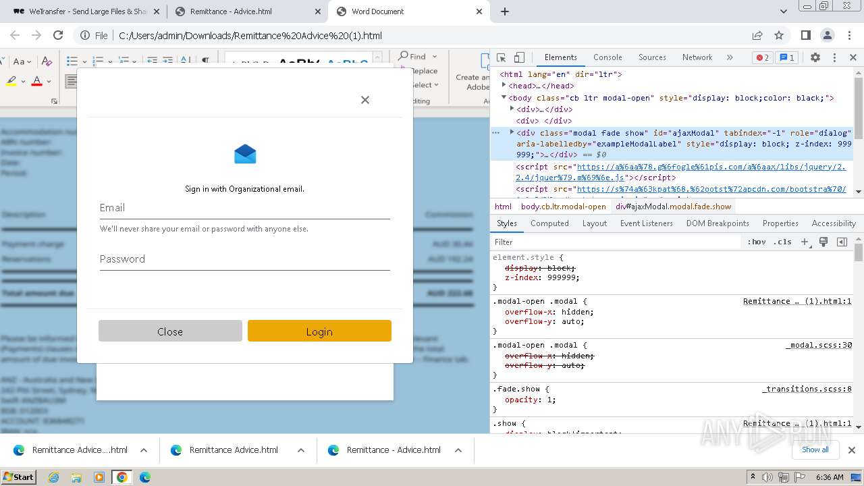Open the Accessibility tab
Screen dimensions: 864x486
click(834, 223)
